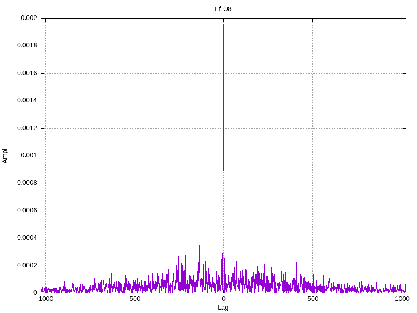The width and height of the screenshot is (417, 313).
Task: Click the 0.0006 y-axis tick label
Action: [x=27, y=211]
